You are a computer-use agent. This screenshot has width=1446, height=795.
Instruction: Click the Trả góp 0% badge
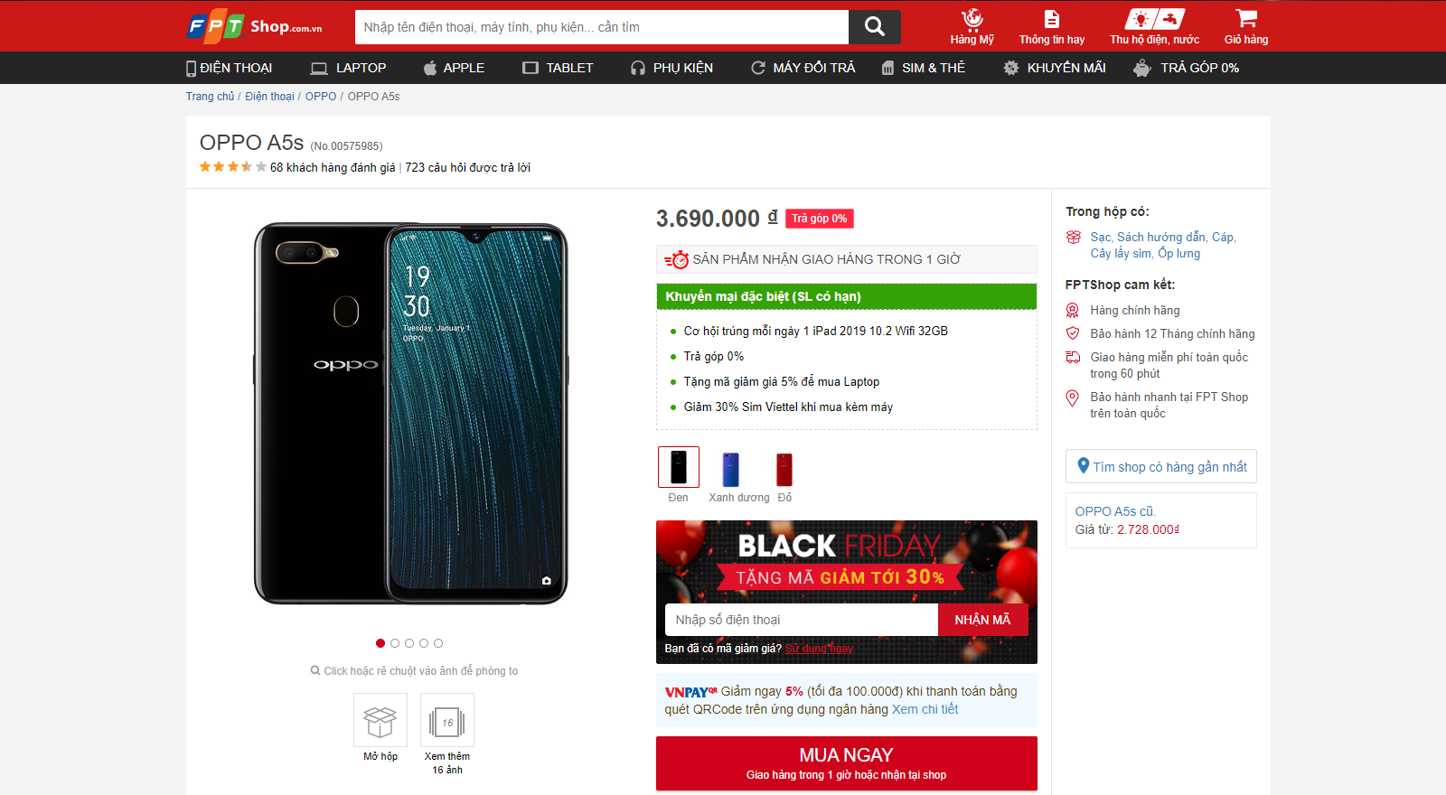point(820,219)
